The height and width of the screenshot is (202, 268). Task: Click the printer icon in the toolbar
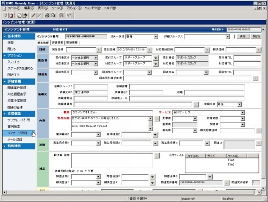(47, 16)
